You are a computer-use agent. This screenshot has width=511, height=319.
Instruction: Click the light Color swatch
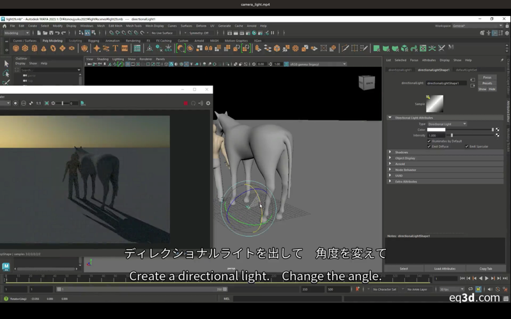[436, 130]
